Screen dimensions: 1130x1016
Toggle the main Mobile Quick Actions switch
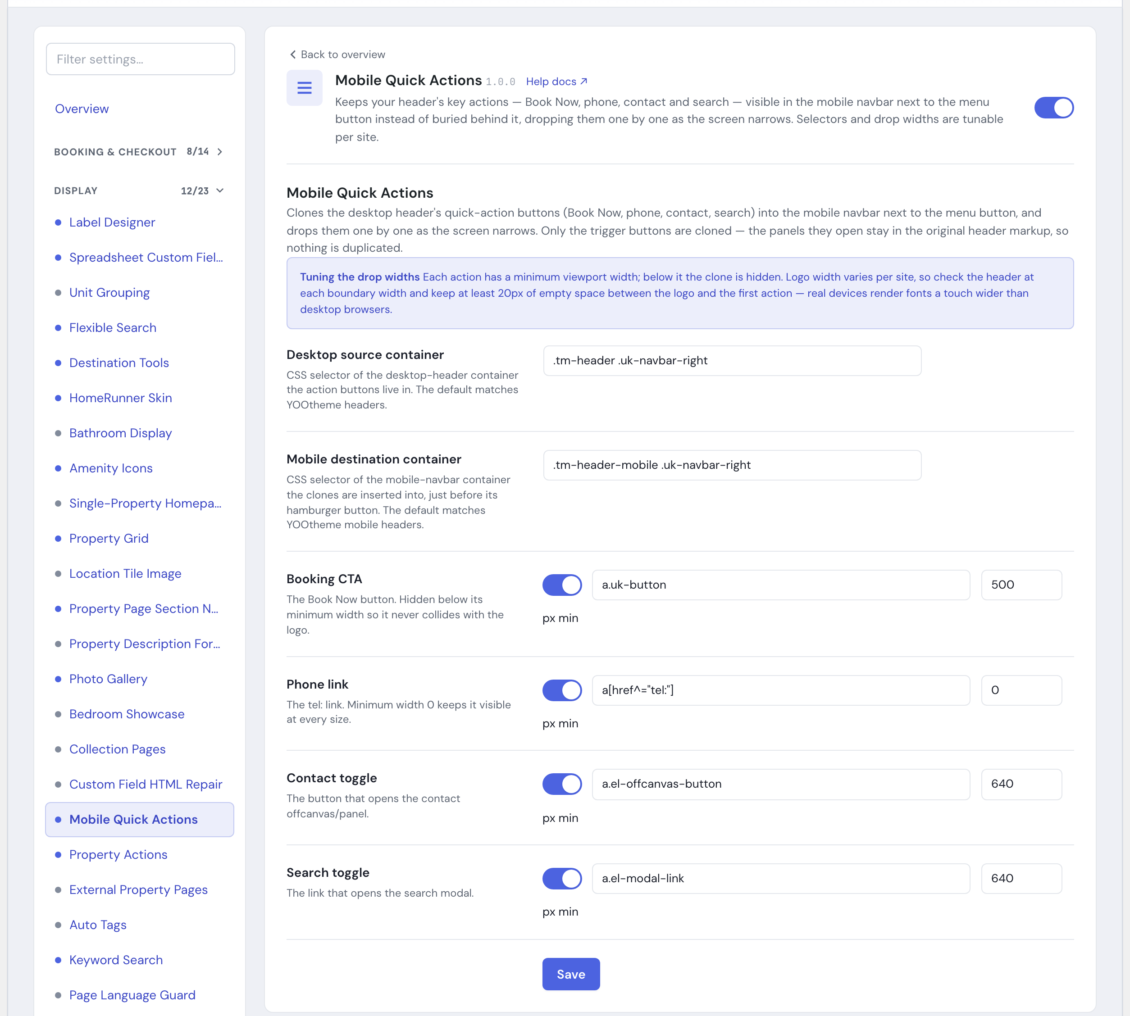pos(1053,107)
